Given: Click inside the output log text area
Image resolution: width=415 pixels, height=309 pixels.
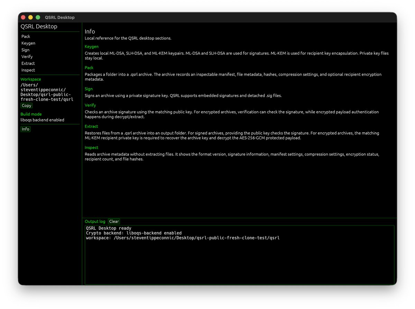Looking at the screenshot, I should click(x=239, y=255).
